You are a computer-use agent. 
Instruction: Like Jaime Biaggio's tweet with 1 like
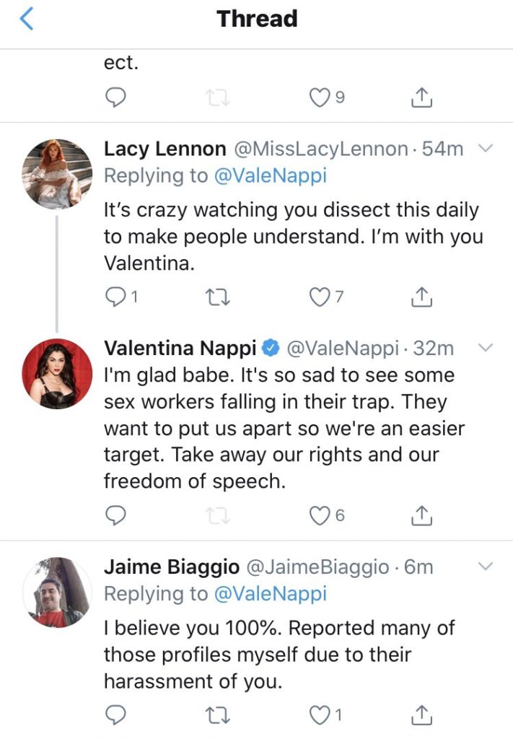click(x=320, y=714)
